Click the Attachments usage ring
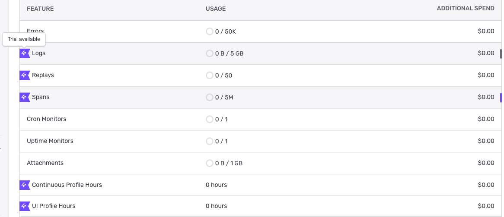Image resolution: width=504 pixels, height=217 pixels. pyautogui.click(x=210, y=163)
